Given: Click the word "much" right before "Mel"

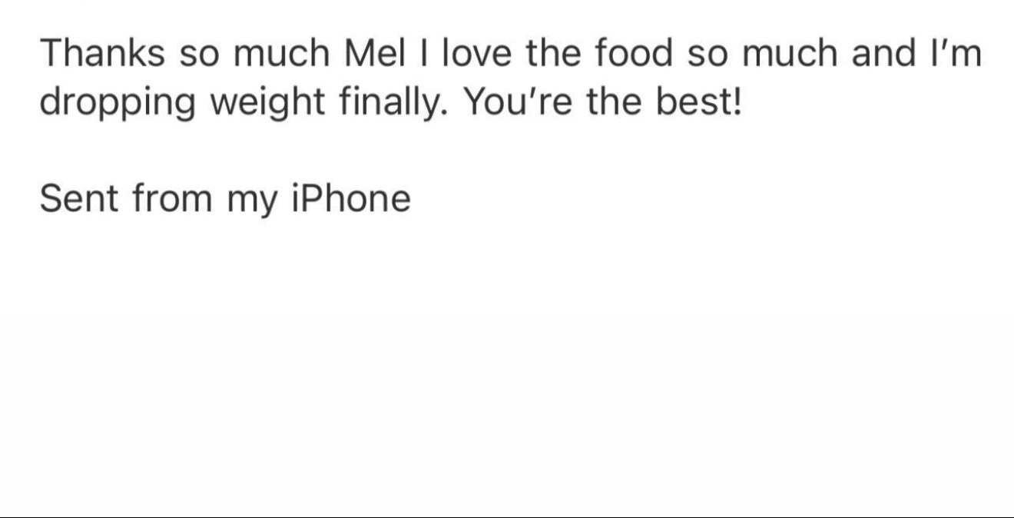Looking at the screenshot, I should pos(280,54).
